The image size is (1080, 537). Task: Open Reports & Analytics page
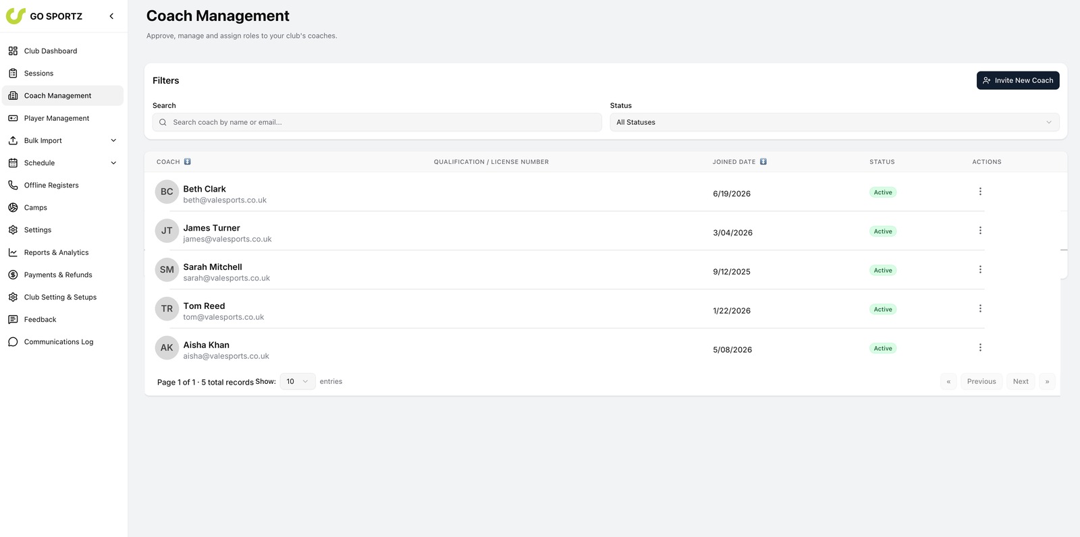coord(63,252)
